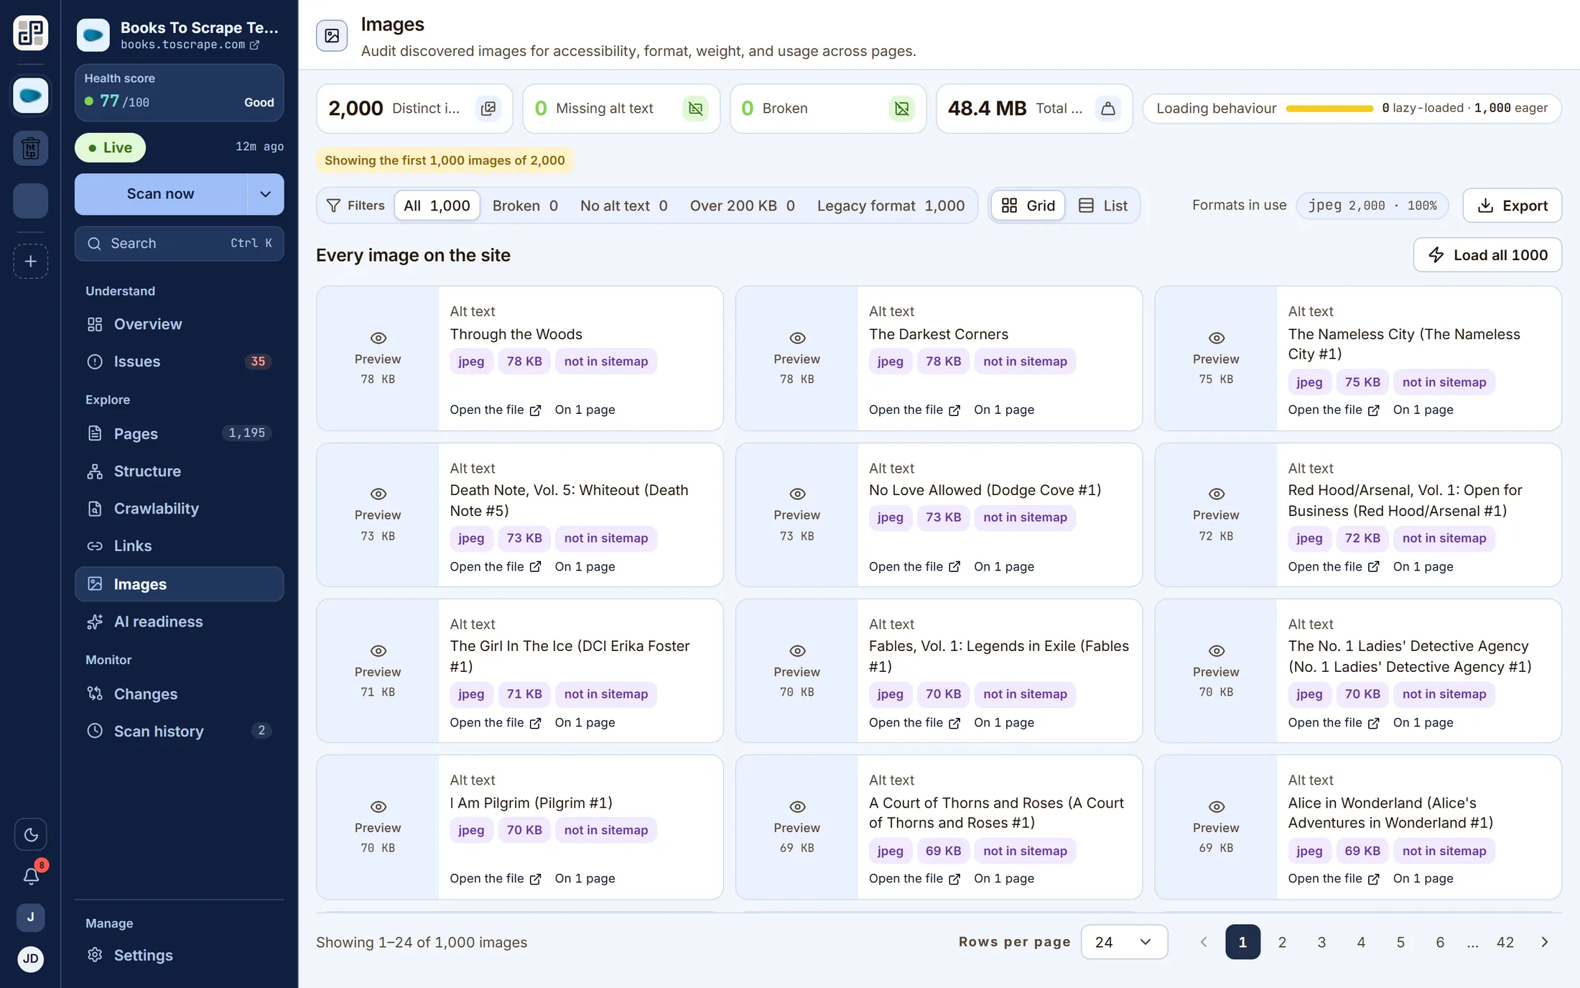This screenshot has width=1580, height=988.
Task: Open Crawlability section
Action: [x=179, y=508]
